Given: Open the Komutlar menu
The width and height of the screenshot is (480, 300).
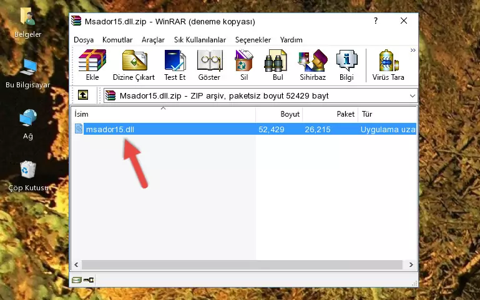Looking at the screenshot, I should point(117,40).
